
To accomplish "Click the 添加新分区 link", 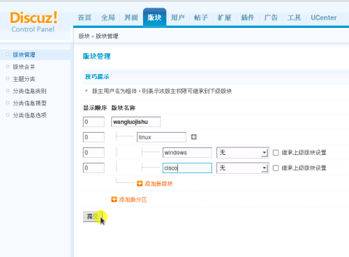I will coord(133,200).
